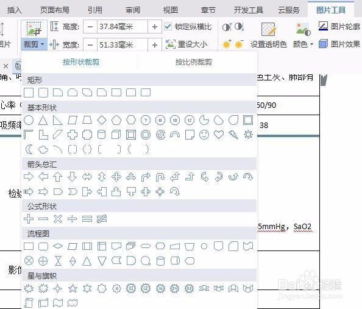
Task: Select the no-symbol prohibited shape
Action: click(160, 135)
